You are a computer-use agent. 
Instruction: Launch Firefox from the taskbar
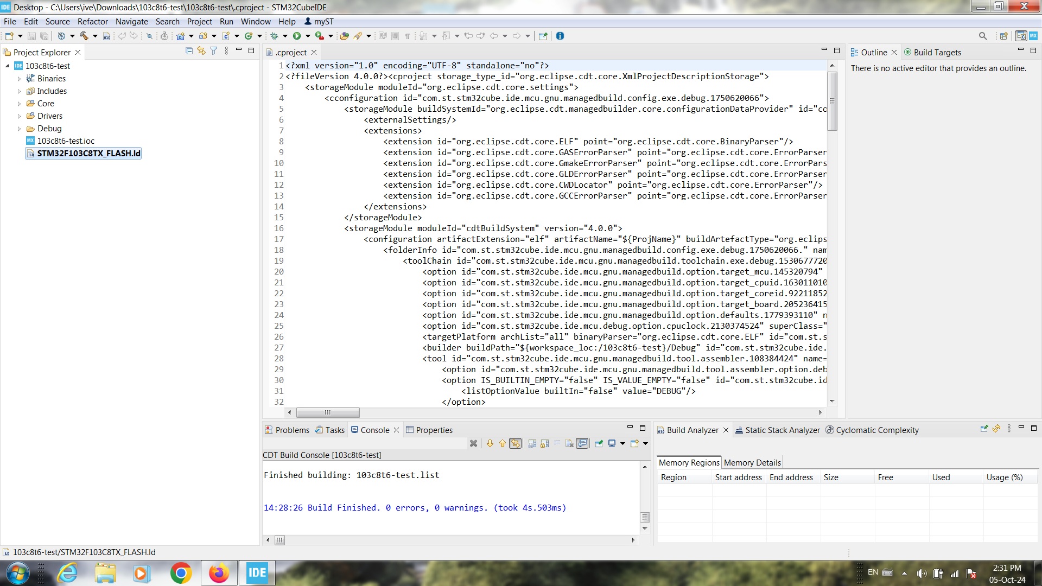click(219, 573)
